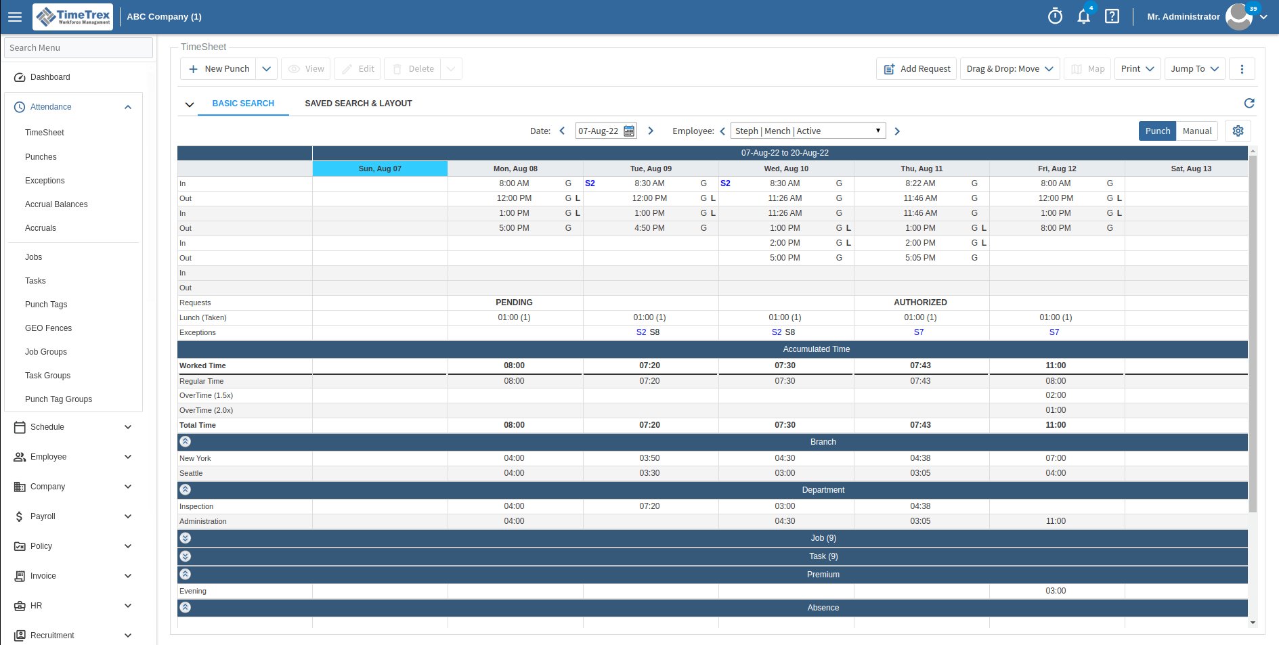Expand the Jump To dropdown

click(1194, 68)
